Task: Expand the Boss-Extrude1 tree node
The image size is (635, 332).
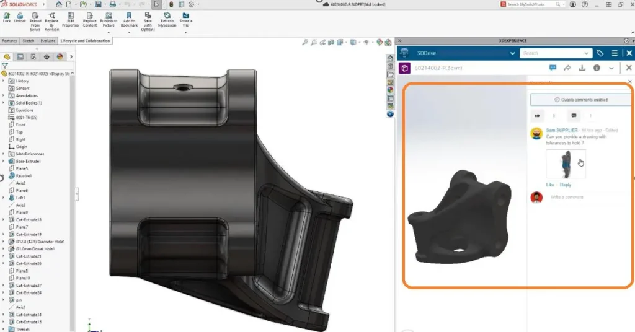Action: (x=4, y=161)
